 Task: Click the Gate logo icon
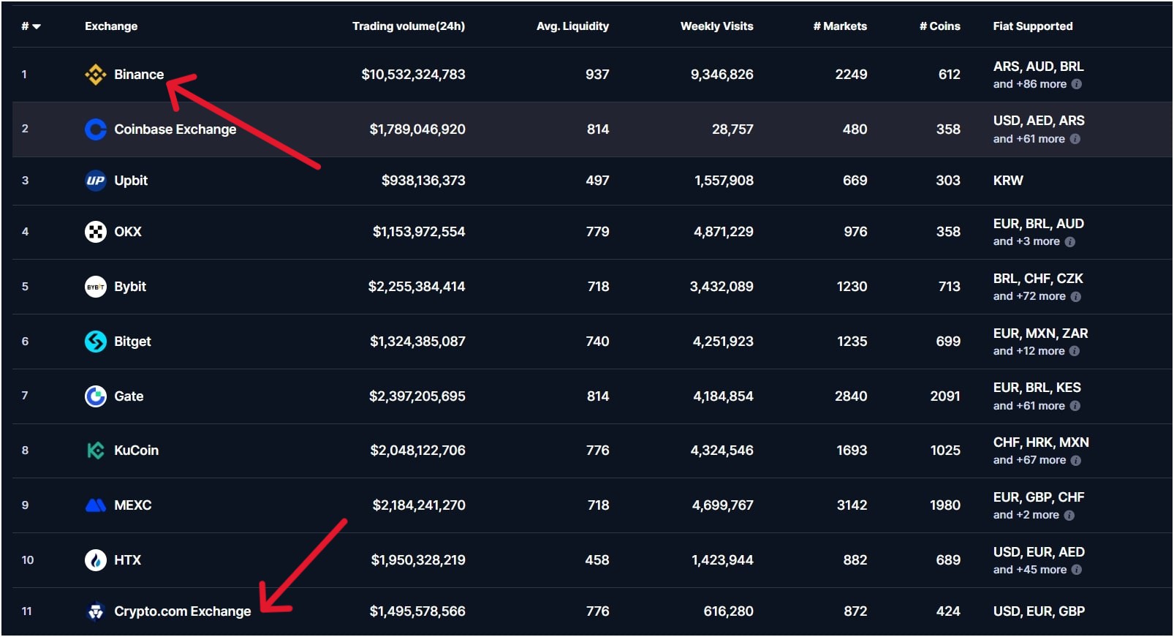[96, 396]
